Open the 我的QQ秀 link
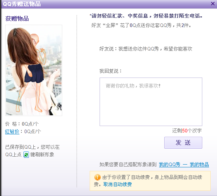The image size is (217, 196). [x=169, y=165]
